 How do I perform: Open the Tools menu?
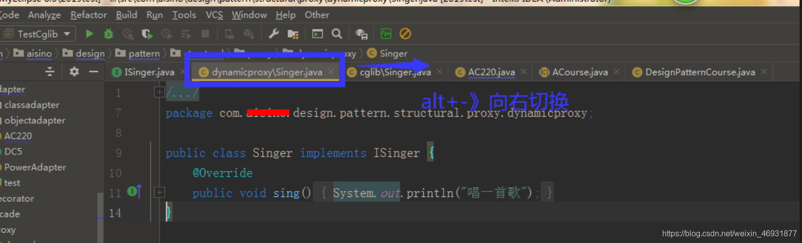coord(184,15)
